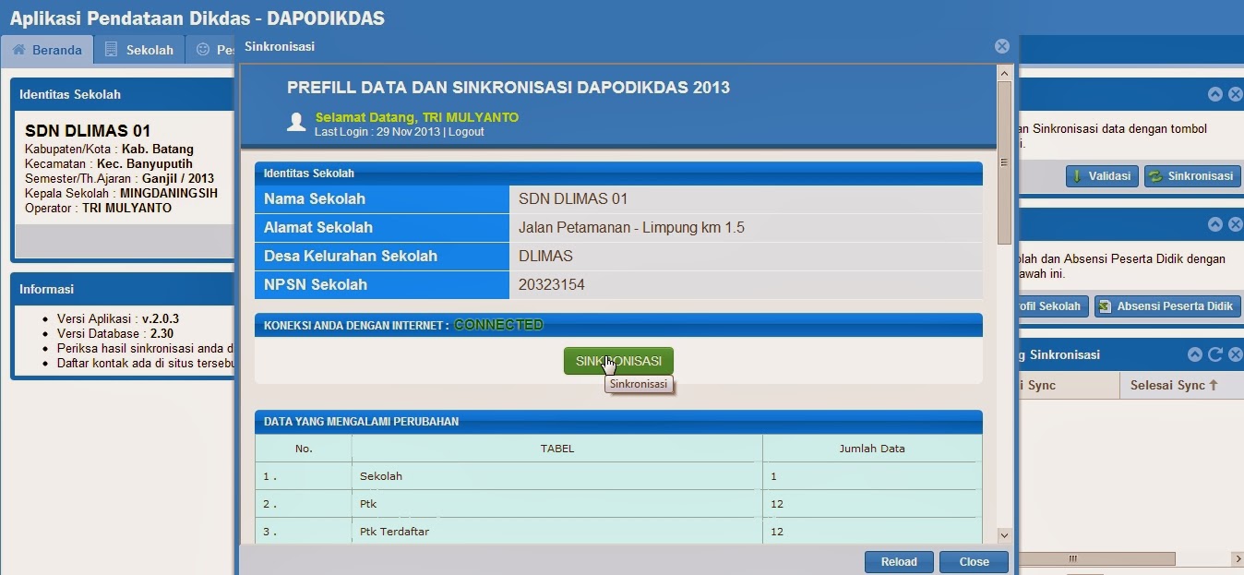This screenshot has height=575, width=1244.
Task: Click the Jalan Petamanan - Limpung km 1.5 address
Action: tap(632, 227)
